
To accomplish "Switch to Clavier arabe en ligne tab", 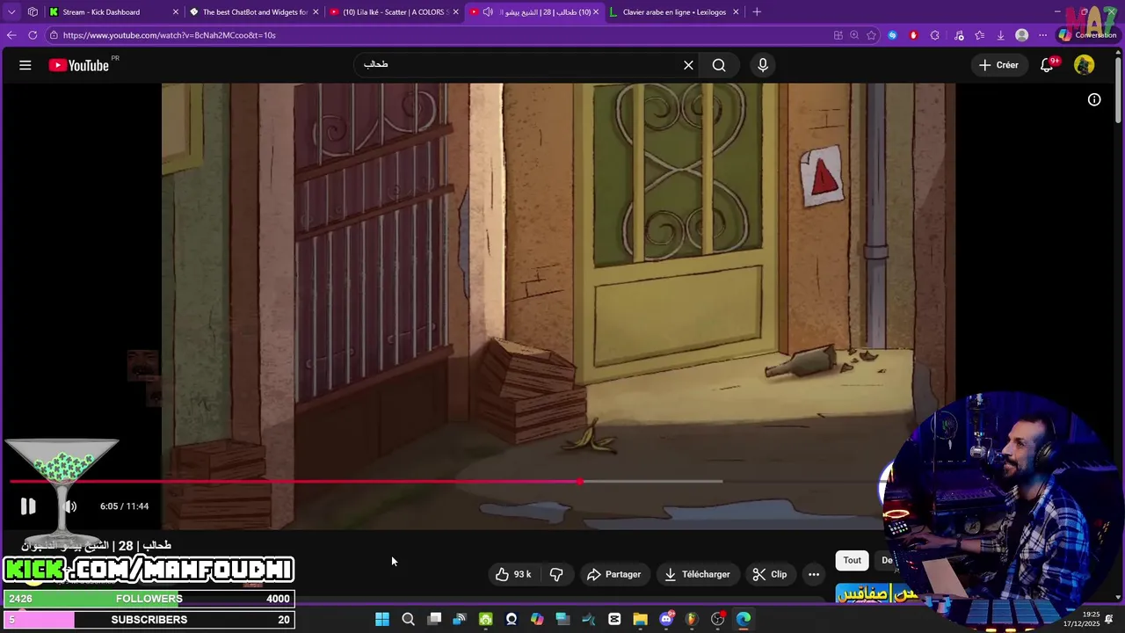I will (674, 12).
